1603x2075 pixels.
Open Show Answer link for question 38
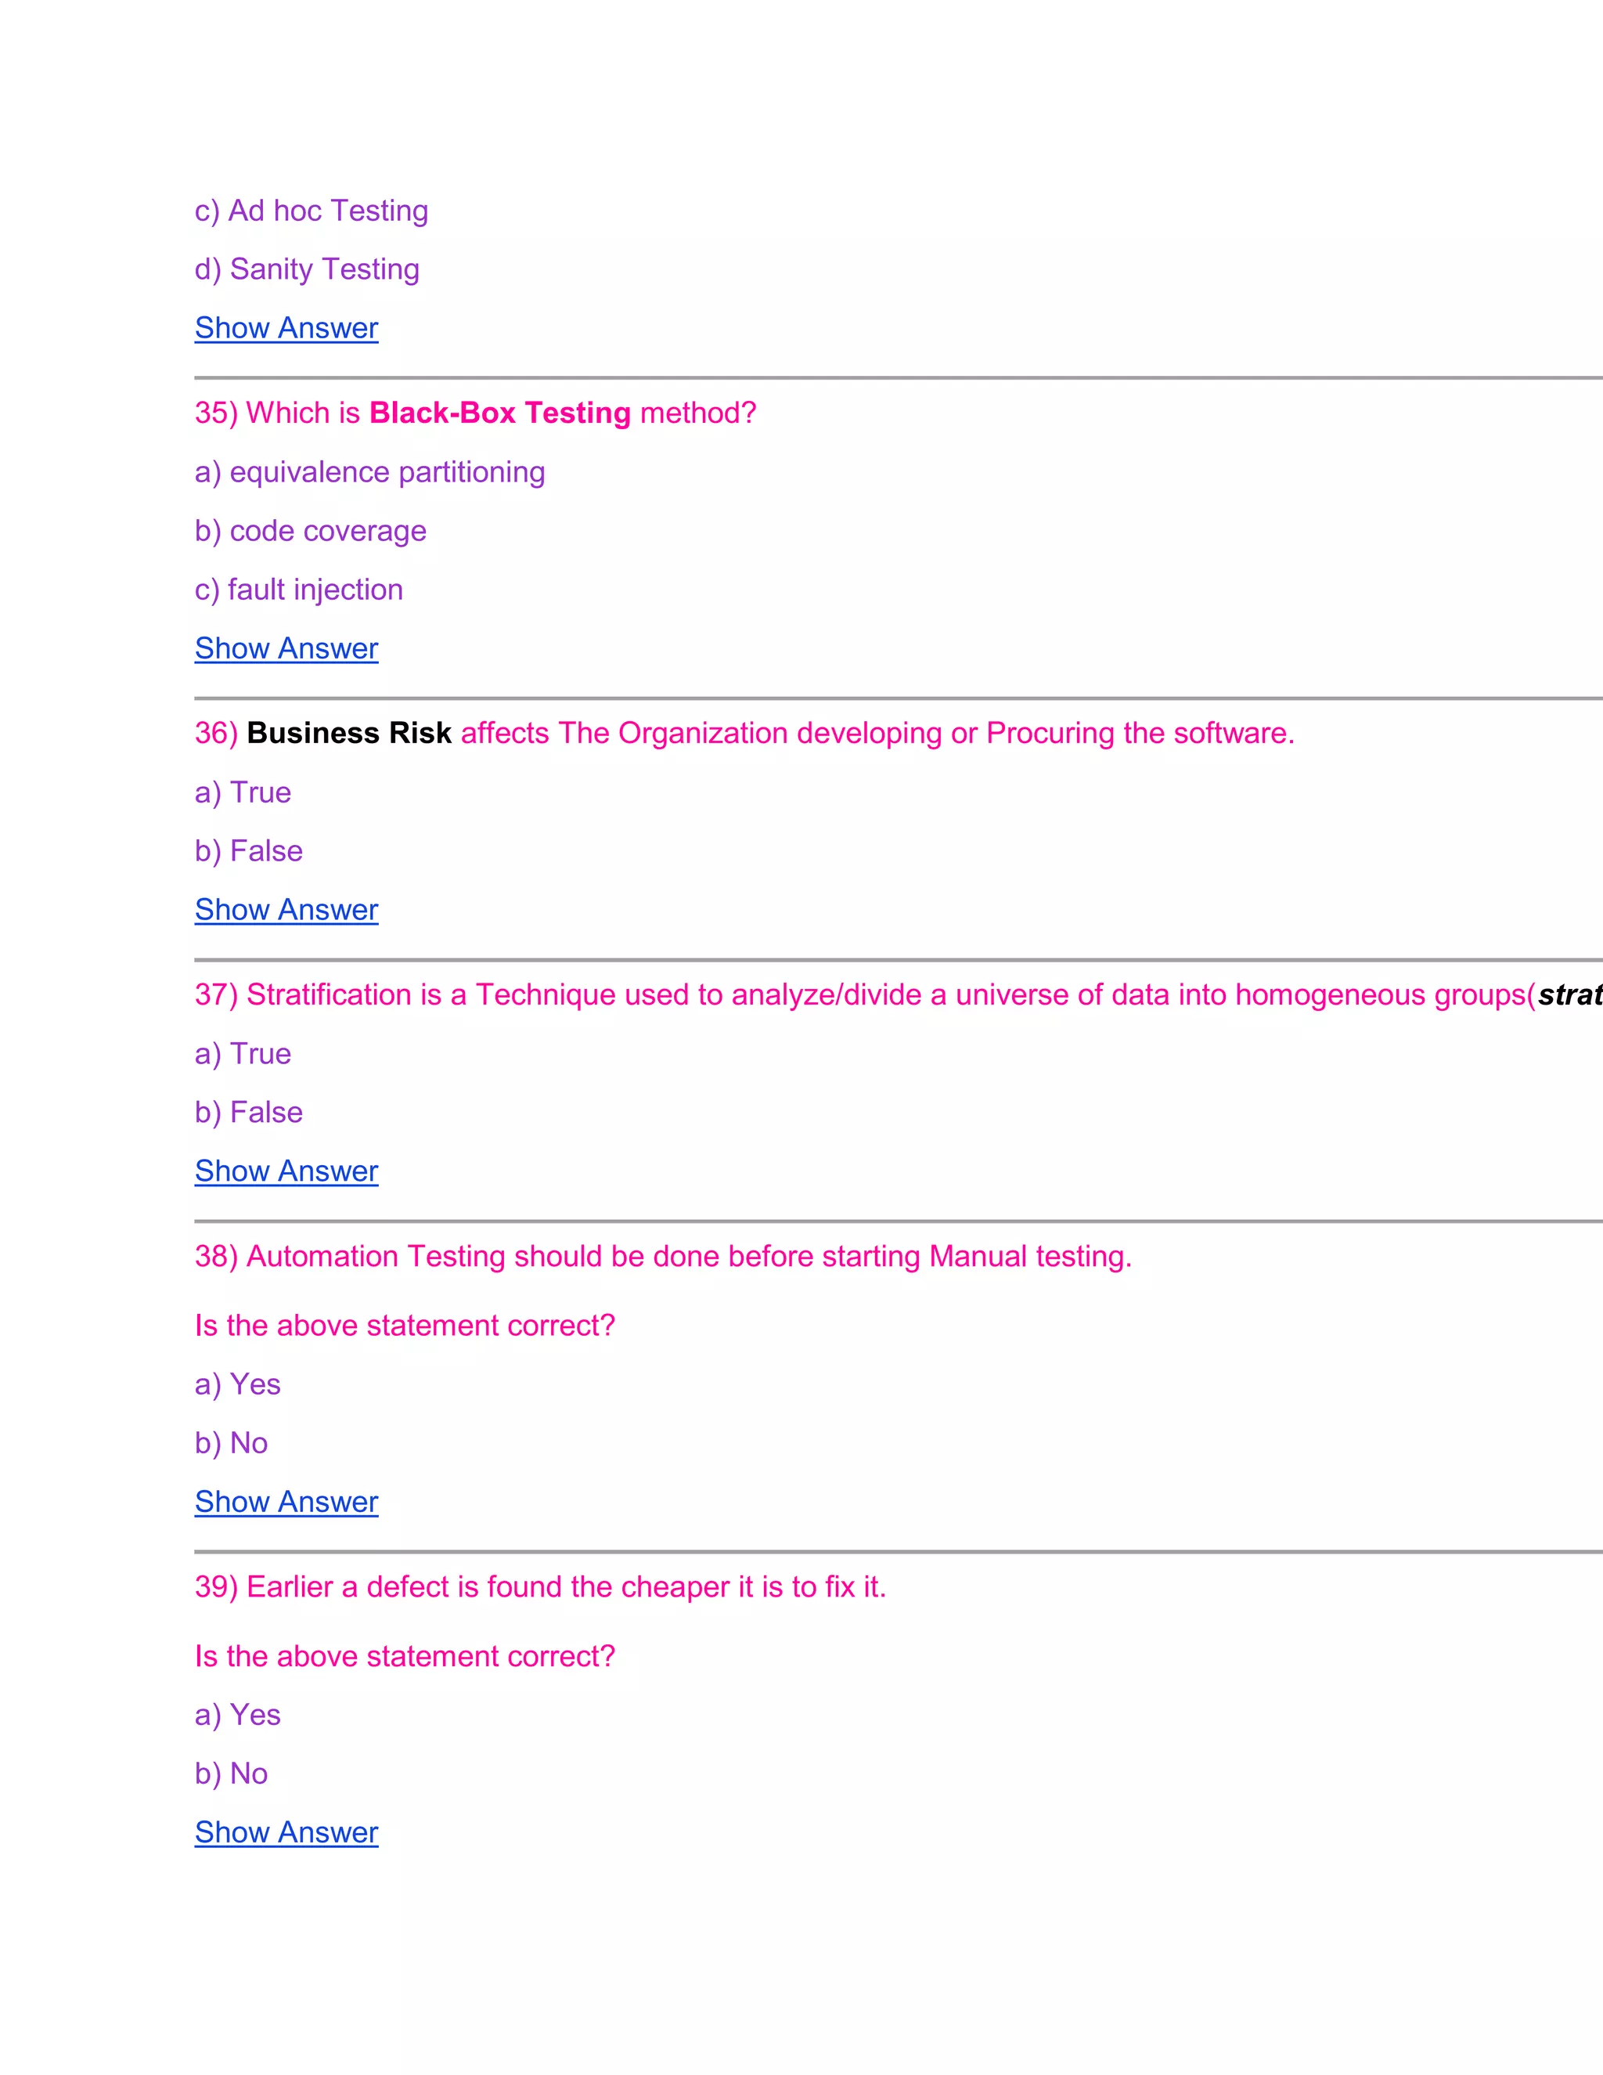click(286, 1501)
